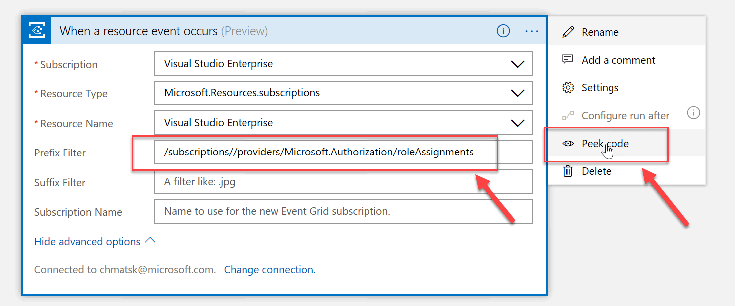
Task: Expand the Subscription dropdown arrow
Action: [518, 64]
